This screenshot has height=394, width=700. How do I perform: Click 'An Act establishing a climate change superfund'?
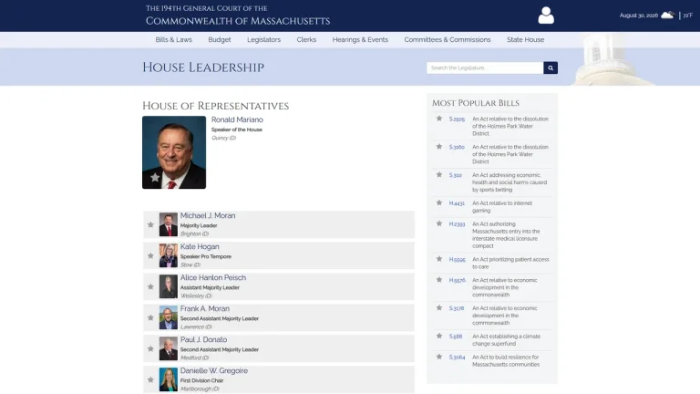[x=506, y=340]
